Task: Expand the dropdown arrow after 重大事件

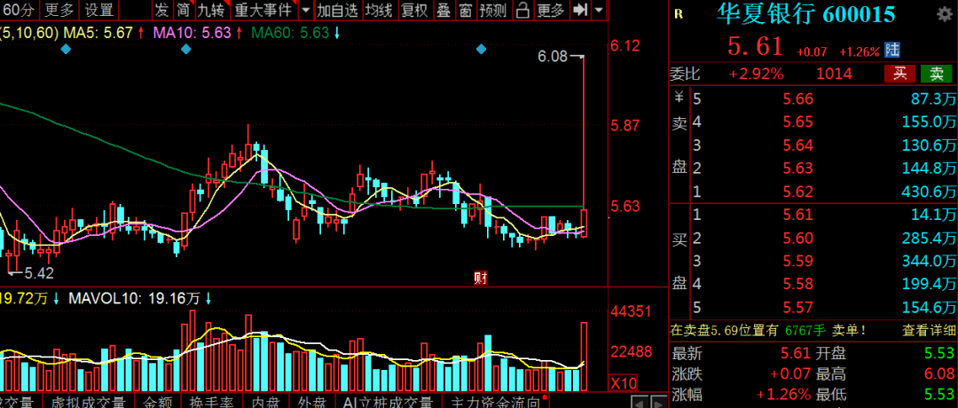Action: 305,11
